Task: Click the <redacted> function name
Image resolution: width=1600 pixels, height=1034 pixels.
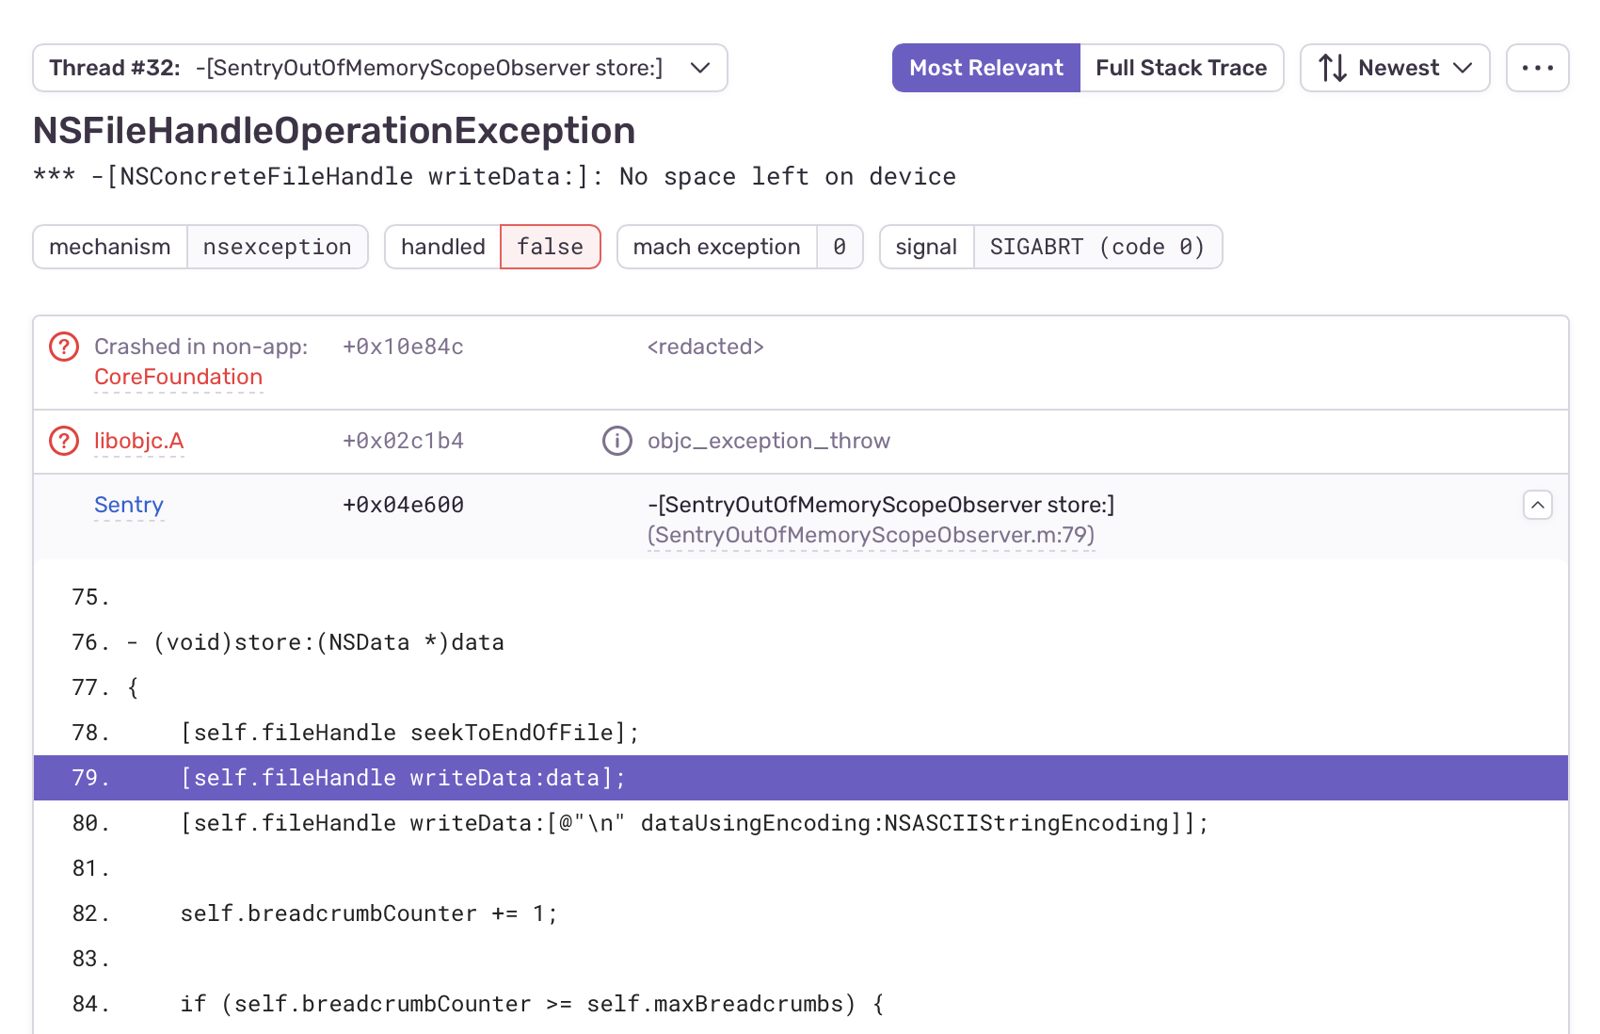Action: pyautogui.click(x=706, y=347)
